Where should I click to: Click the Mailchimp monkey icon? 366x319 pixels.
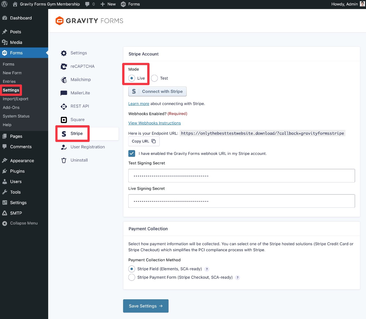click(x=64, y=79)
